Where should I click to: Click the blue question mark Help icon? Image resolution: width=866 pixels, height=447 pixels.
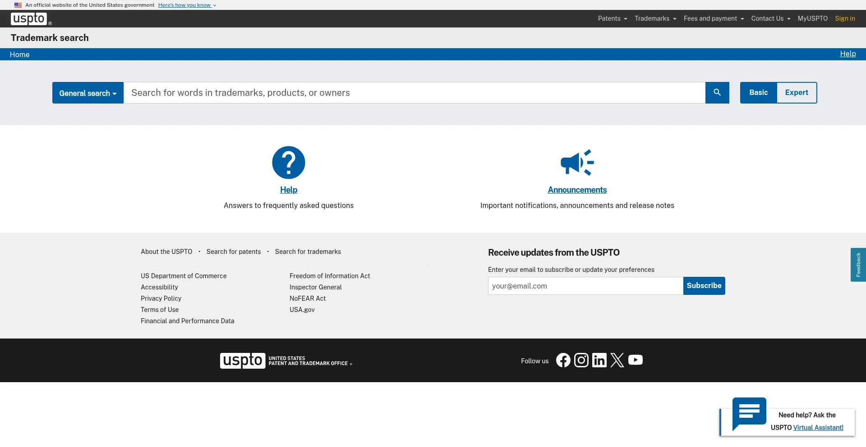[289, 163]
